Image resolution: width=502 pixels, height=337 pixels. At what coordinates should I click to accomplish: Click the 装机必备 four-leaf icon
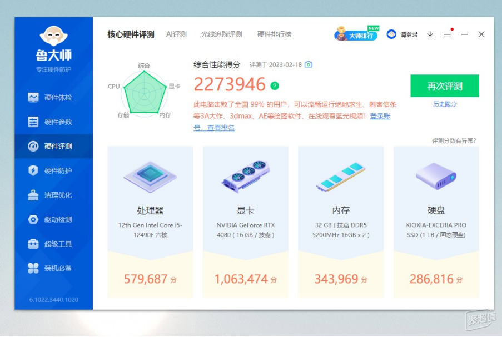(x=33, y=268)
